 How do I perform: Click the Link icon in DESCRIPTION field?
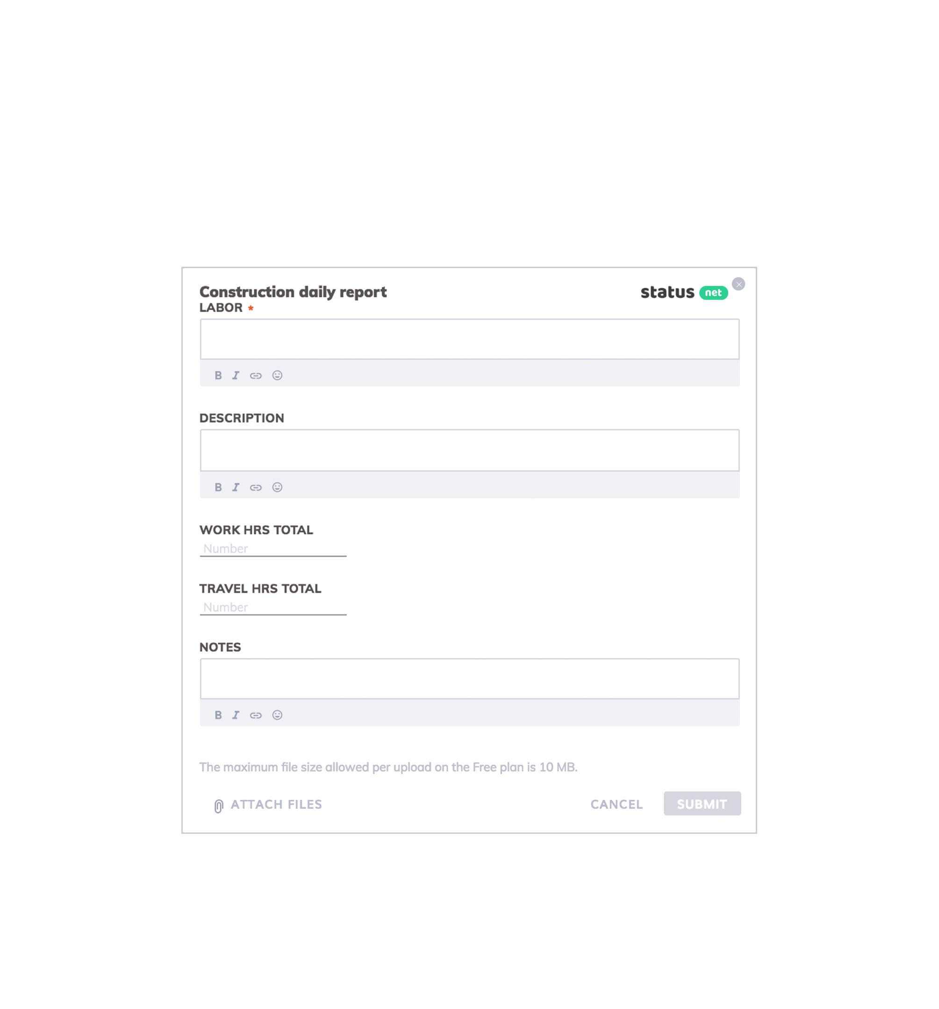tap(256, 487)
